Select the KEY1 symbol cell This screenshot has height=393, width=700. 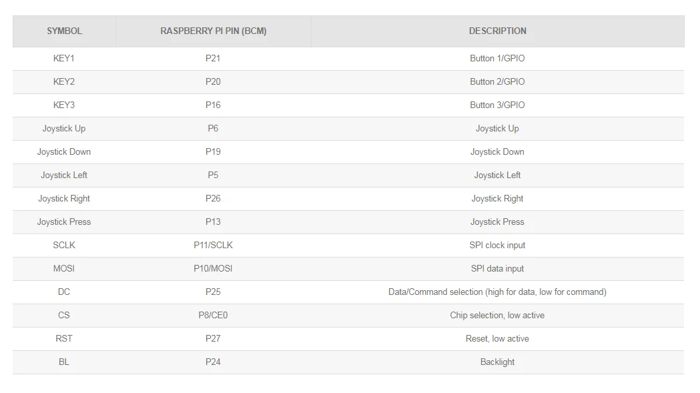pyautogui.click(x=64, y=58)
